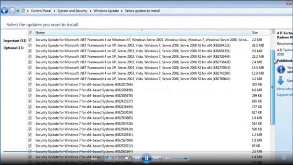Uncheck the KB2742595 update checkbox
This screenshot has height=165, width=293.
click(x=30, y=73)
